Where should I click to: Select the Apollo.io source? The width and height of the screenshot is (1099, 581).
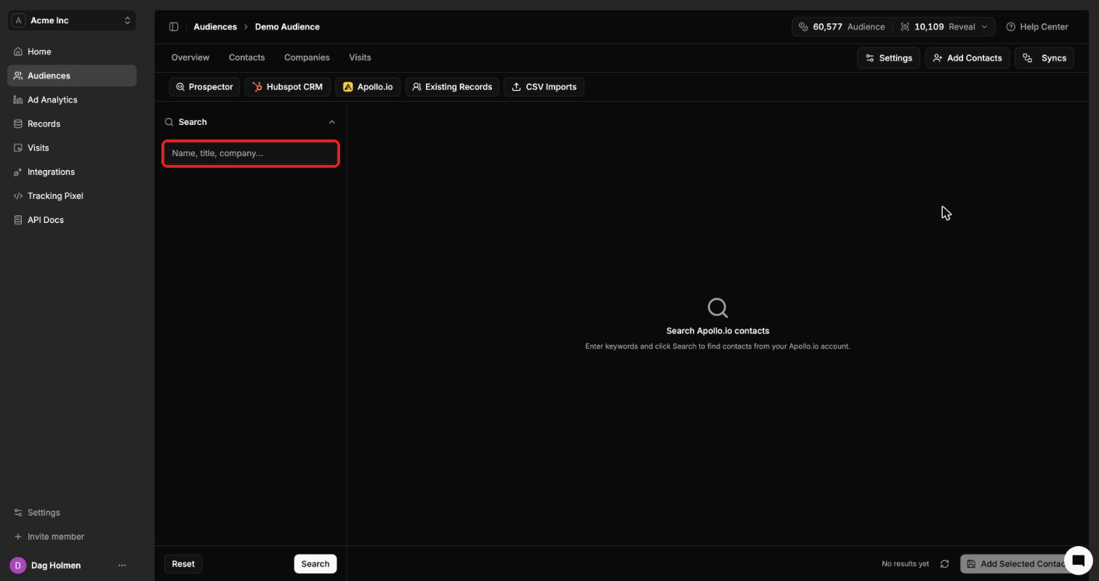(x=368, y=86)
